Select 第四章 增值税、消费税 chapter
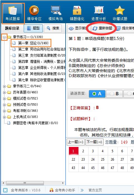 pos(42,61)
